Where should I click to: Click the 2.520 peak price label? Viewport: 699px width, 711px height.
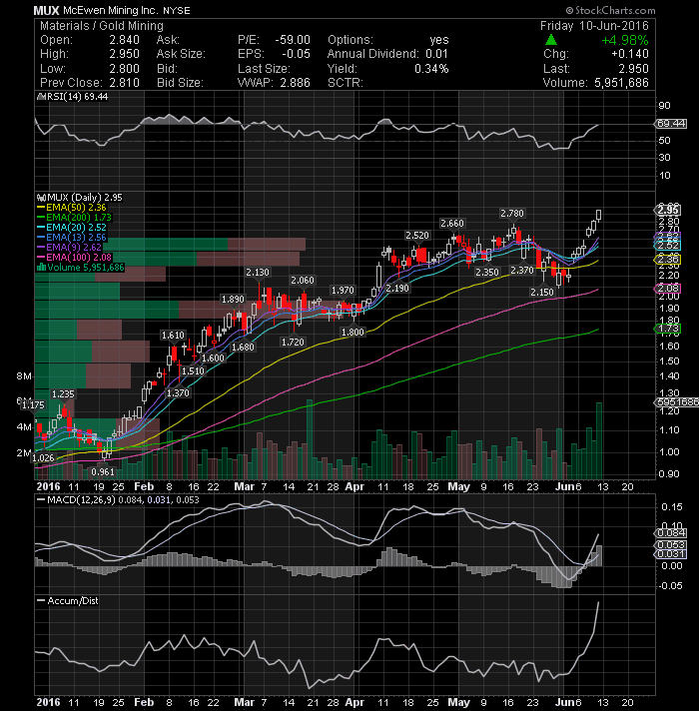pos(417,236)
